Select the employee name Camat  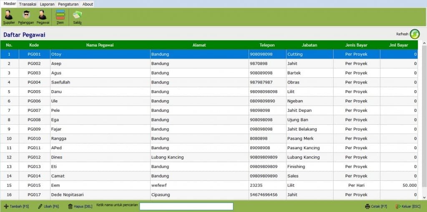[58, 176]
